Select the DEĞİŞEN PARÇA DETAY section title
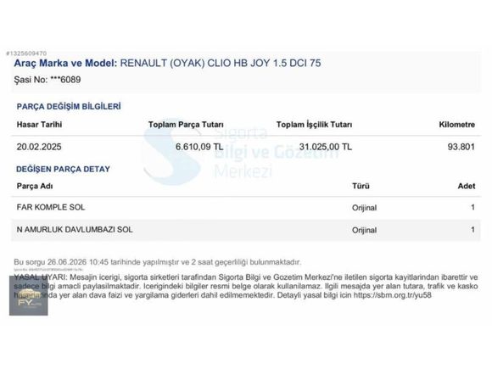The height and width of the screenshot is (369, 492). coord(63,169)
